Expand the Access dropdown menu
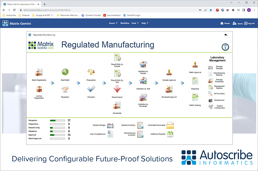This screenshot has width=258, height=171. point(113,23)
